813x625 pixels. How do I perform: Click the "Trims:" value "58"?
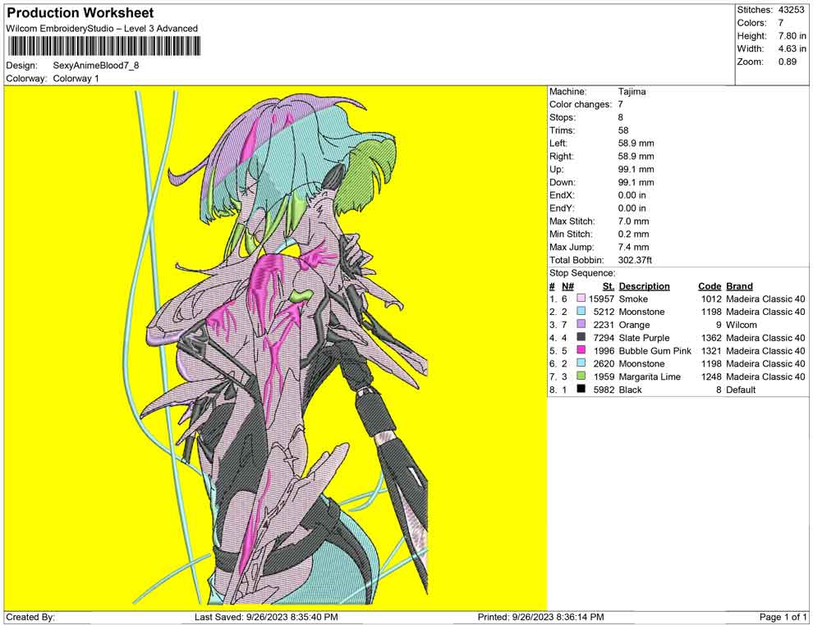point(623,130)
